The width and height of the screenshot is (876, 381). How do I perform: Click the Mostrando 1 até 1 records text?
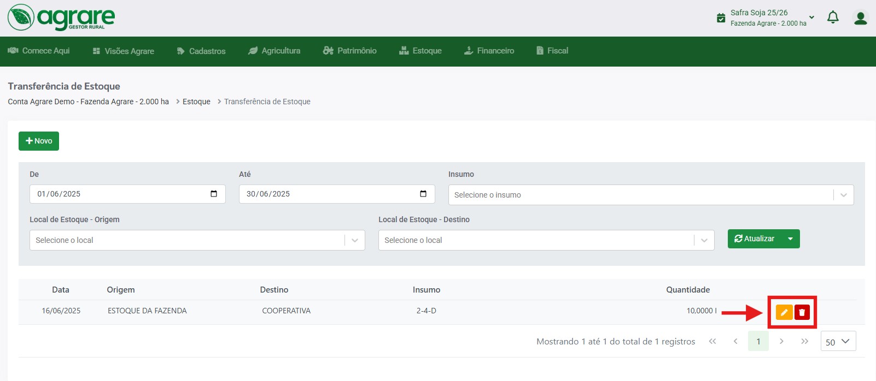616,342
